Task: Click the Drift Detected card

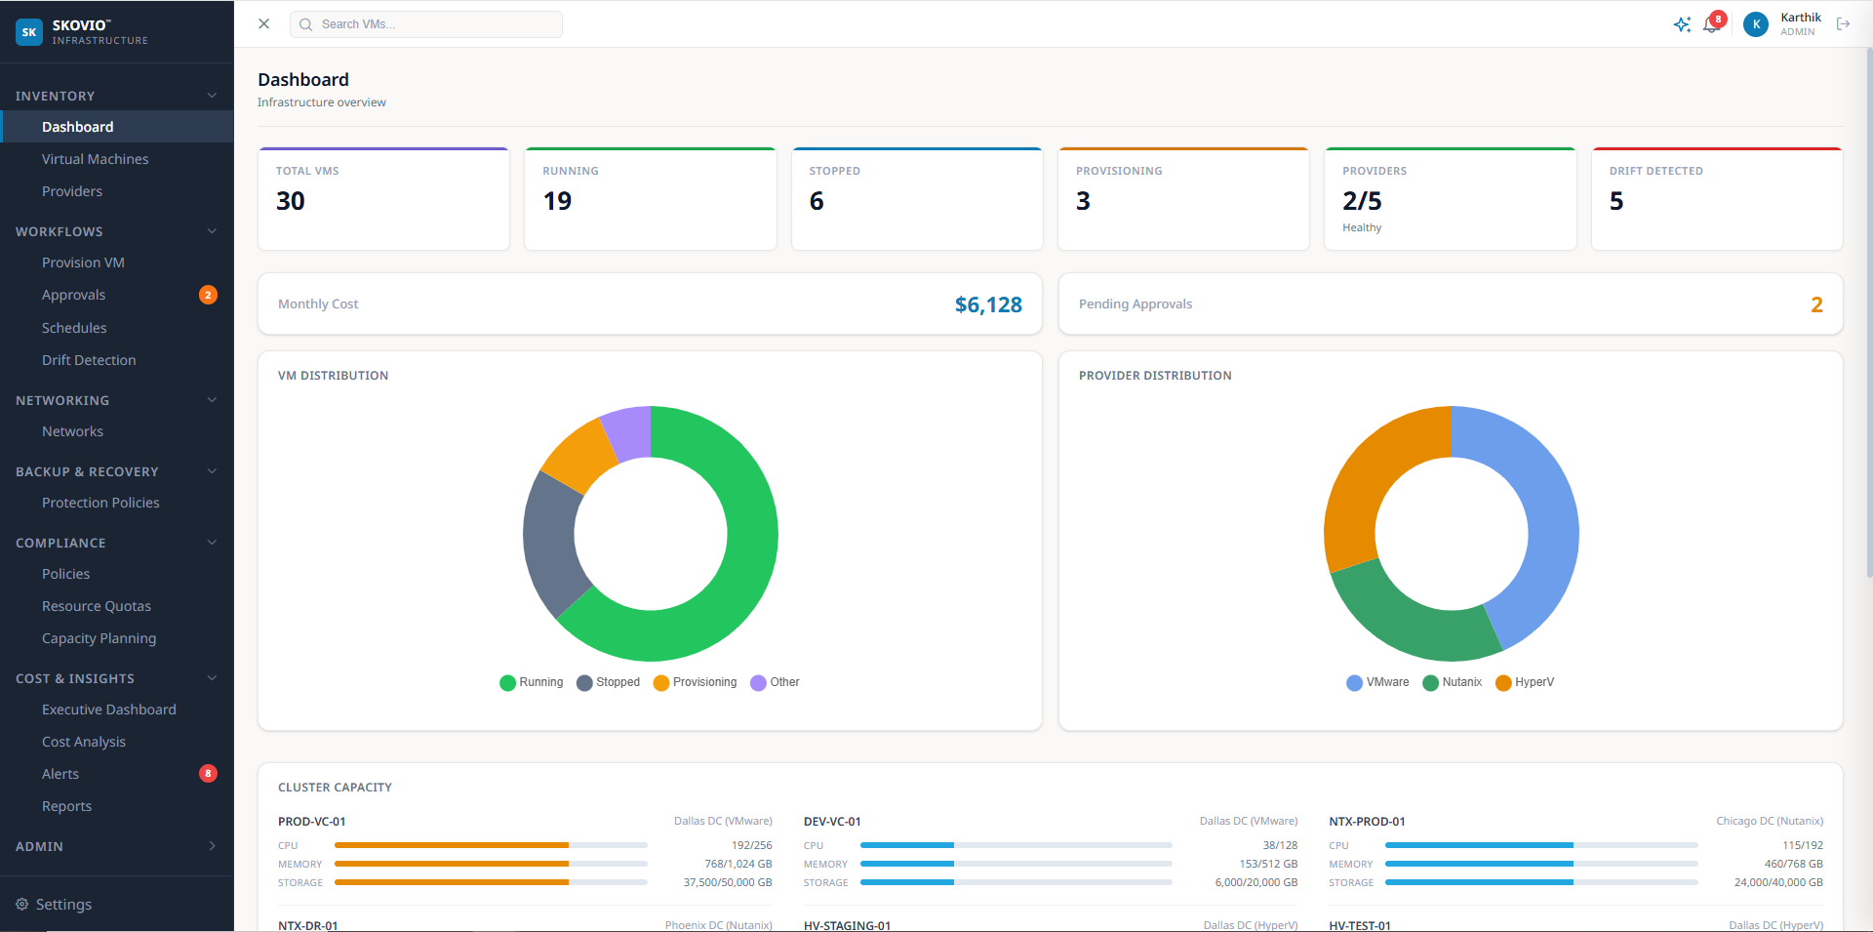Action: (1717, 199)
